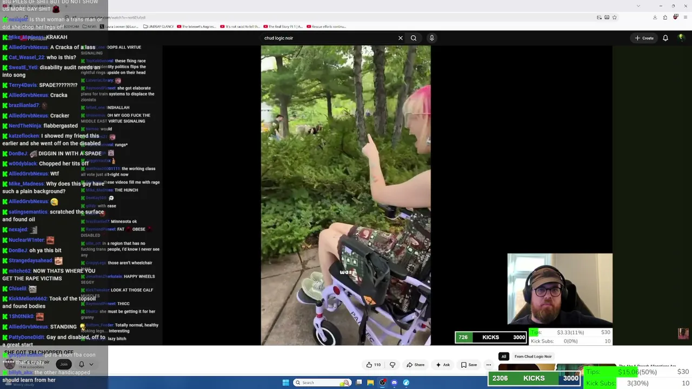Bookmark this page with the star icon
692x389 pixels.
point(614,17)
